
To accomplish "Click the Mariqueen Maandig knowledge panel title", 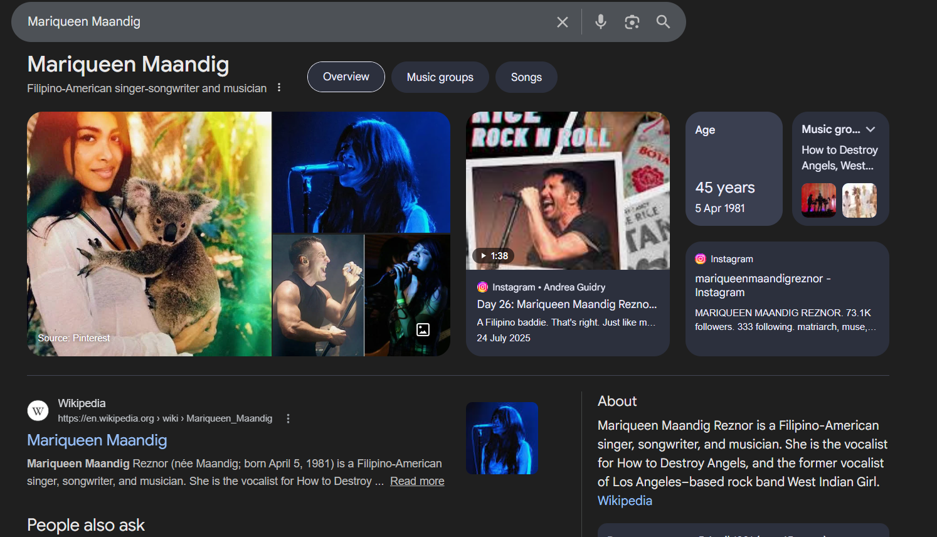I will tap(128, 64).
